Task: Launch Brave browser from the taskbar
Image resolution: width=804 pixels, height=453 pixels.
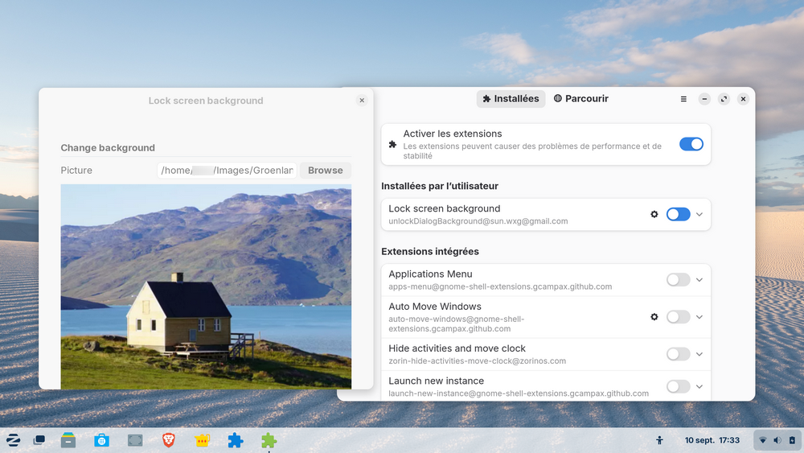Action: click(169, 440)
